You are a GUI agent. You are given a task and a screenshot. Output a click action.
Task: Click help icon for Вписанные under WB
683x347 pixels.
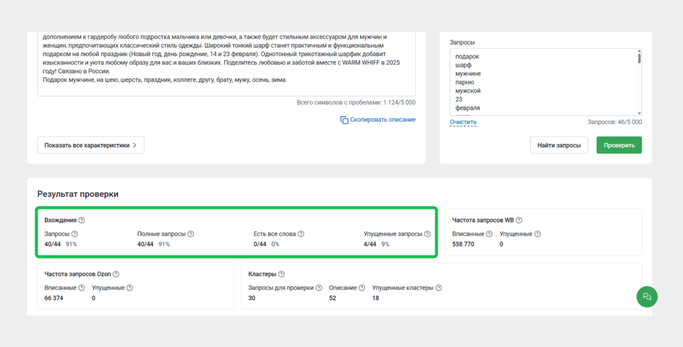click(490, 234)
